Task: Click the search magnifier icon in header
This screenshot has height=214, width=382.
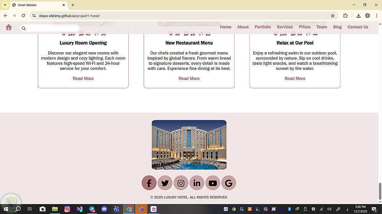Action: [24, 29]
